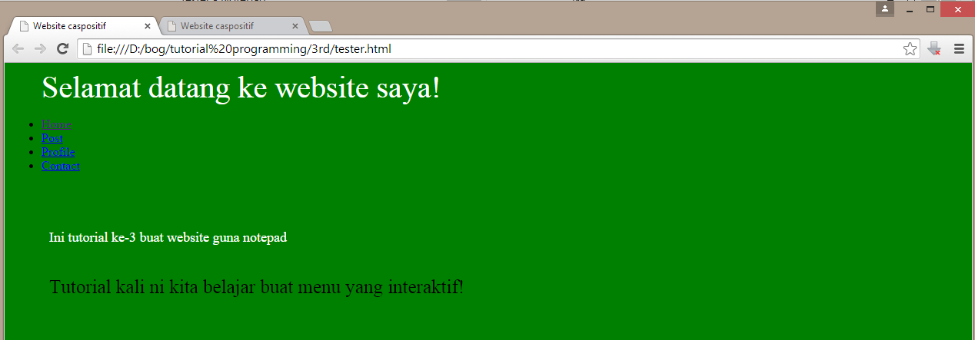Viewport: 975px width, 340px height.
Task: Open the Profile link
Action: pyautogui.click(x=58, y=152)
